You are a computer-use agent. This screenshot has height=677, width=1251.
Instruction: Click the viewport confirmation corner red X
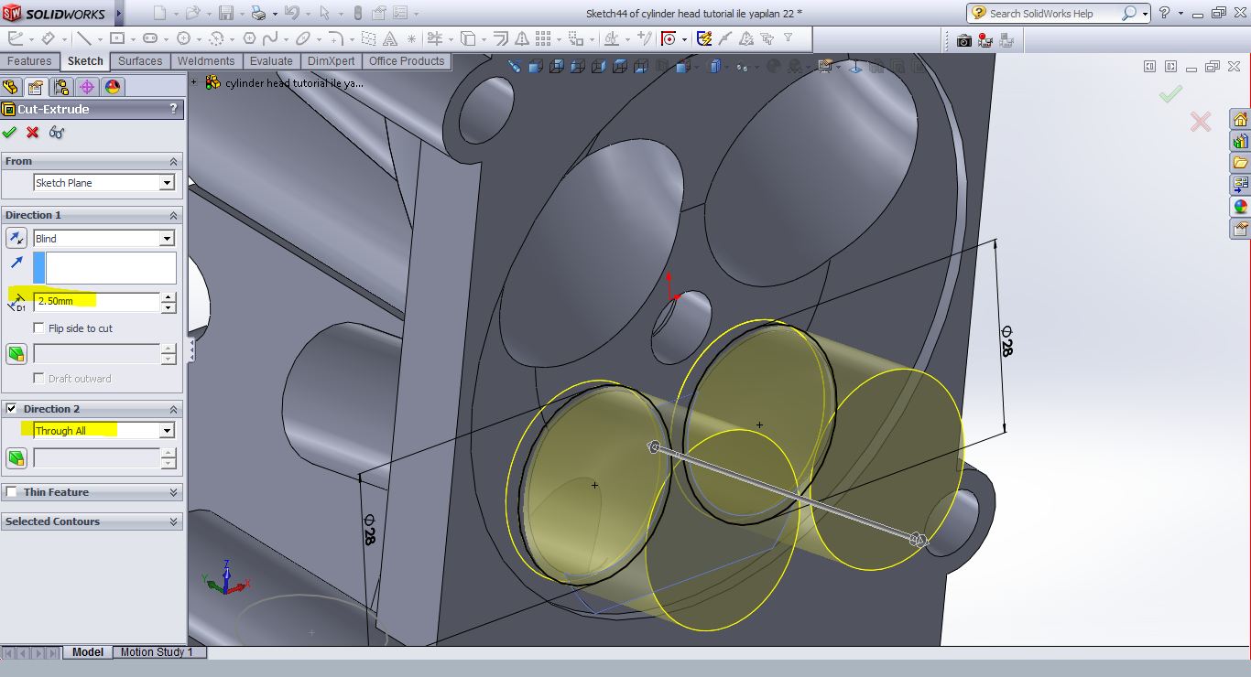1201,121
